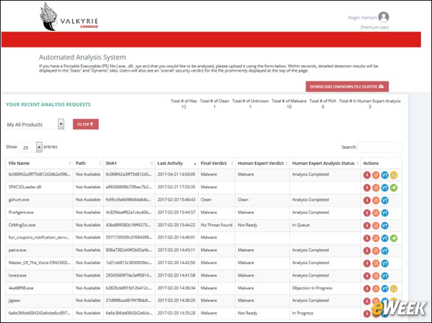Open red info icon for loved.exe

click(367, 276)
